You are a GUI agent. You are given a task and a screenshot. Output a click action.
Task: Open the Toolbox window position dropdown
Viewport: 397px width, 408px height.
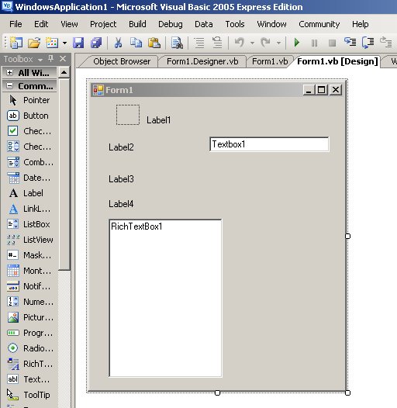(40, 60)
